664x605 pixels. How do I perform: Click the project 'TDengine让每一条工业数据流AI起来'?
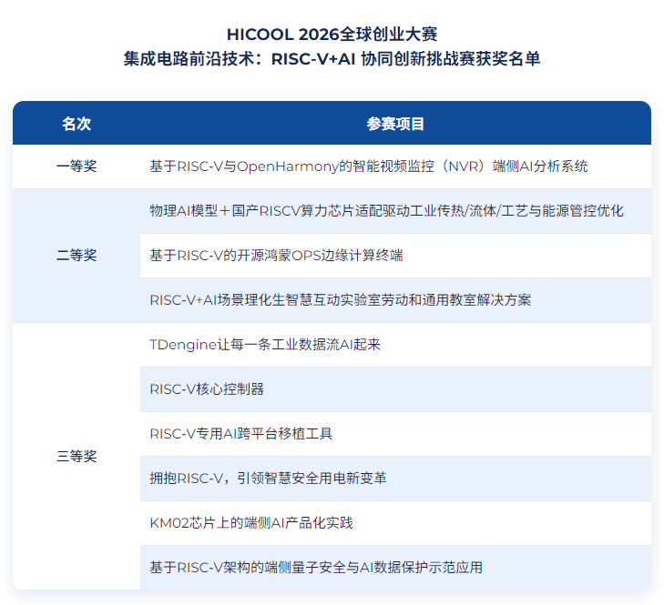(x=265, y=345)
